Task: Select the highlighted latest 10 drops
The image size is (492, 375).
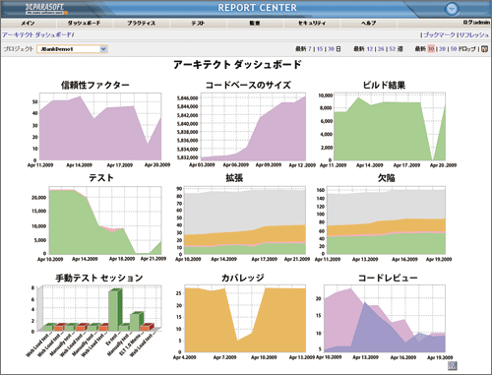Action: pyautogui.click(x=431, y=49)
